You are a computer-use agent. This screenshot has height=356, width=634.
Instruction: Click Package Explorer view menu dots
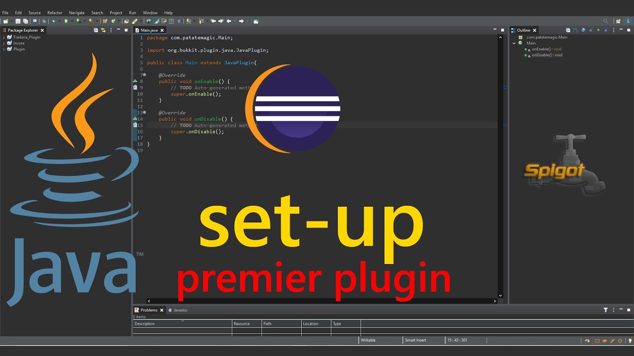click(111, 30)
